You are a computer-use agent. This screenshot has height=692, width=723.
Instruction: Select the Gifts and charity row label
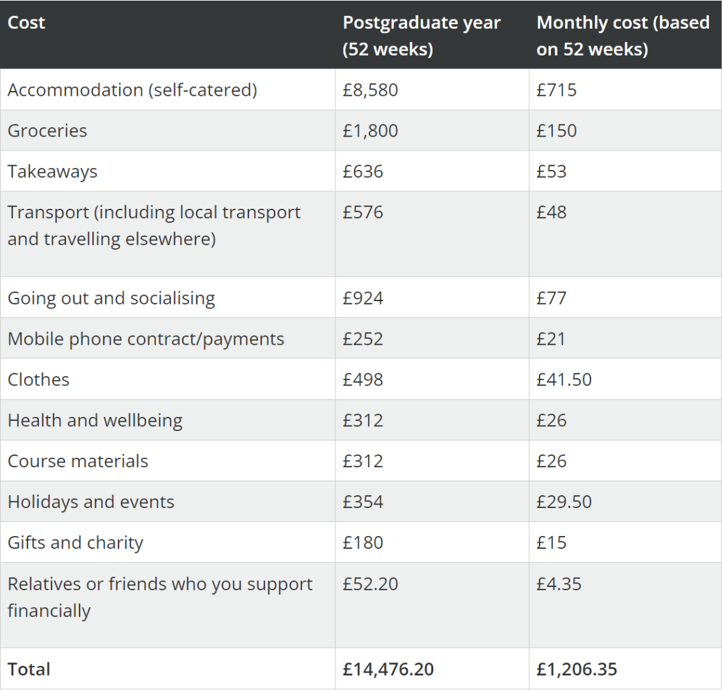[75, 543]
